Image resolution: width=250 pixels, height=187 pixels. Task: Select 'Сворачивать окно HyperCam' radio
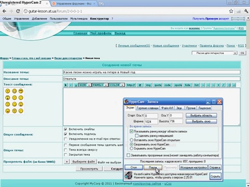[131, 144]
